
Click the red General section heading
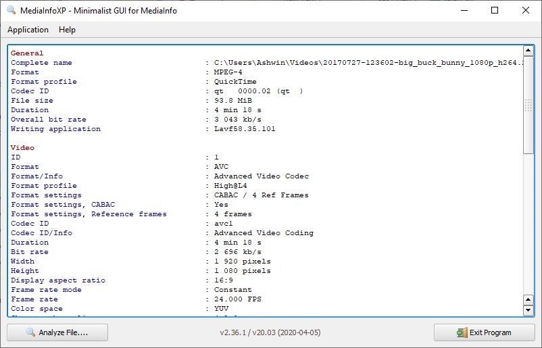[27, 53]
